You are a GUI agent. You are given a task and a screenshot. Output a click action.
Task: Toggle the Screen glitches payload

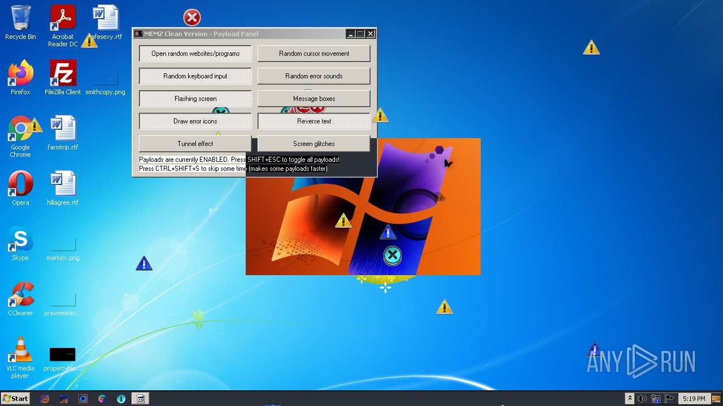pos(314,144)
